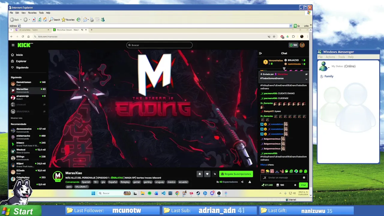Click the Internet Explorer Favorites star button

pyautogui.click(x=68, y=19)
